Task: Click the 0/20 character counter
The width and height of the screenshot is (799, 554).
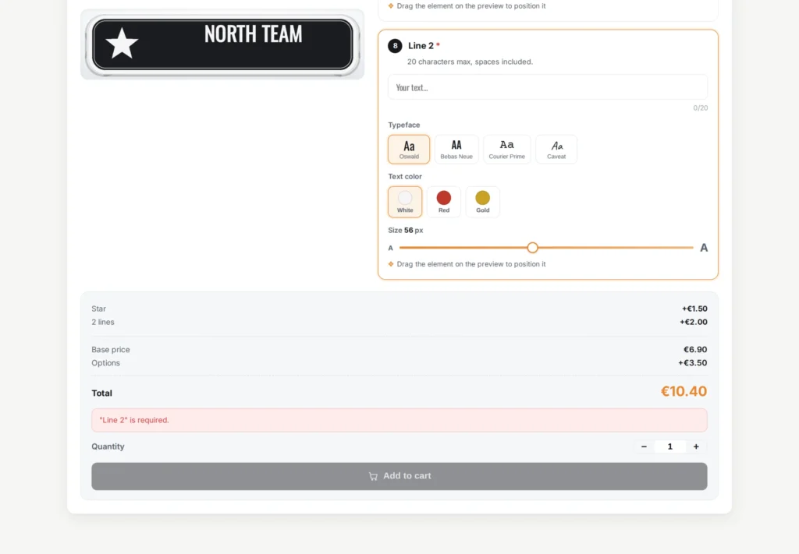Action: 701,108
